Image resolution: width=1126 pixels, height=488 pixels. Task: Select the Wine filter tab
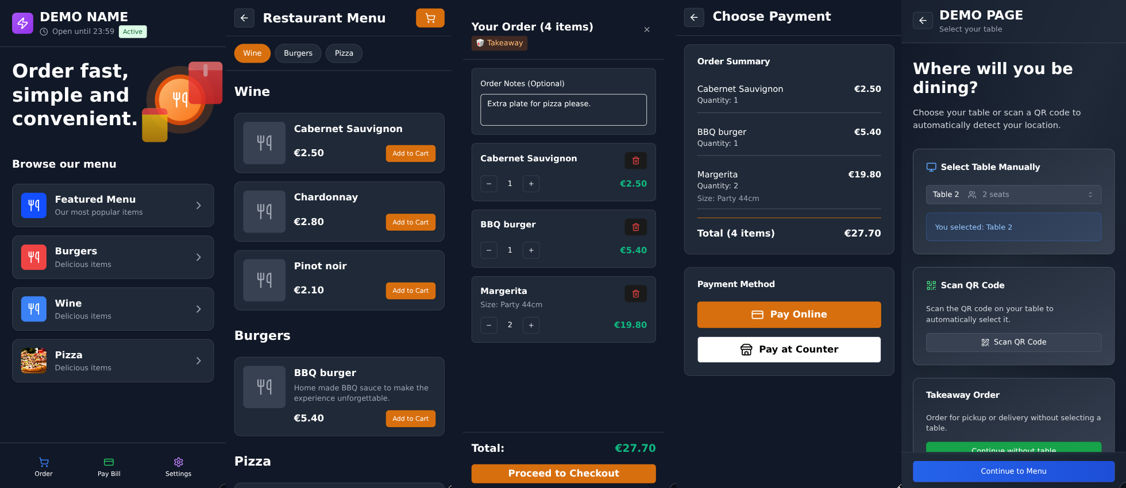click(x=252, y=53)
